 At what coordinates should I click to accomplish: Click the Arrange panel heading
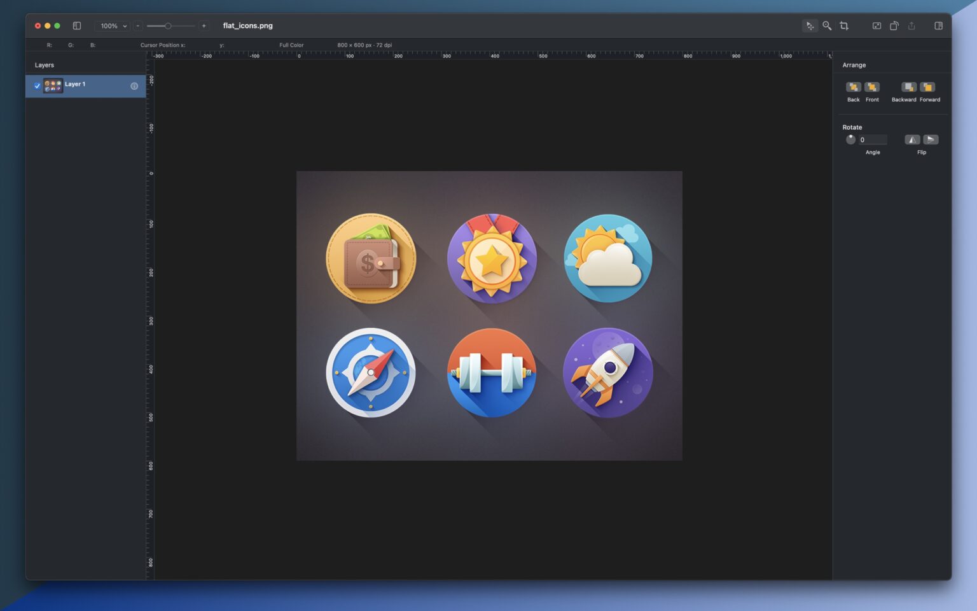point(854,65)
